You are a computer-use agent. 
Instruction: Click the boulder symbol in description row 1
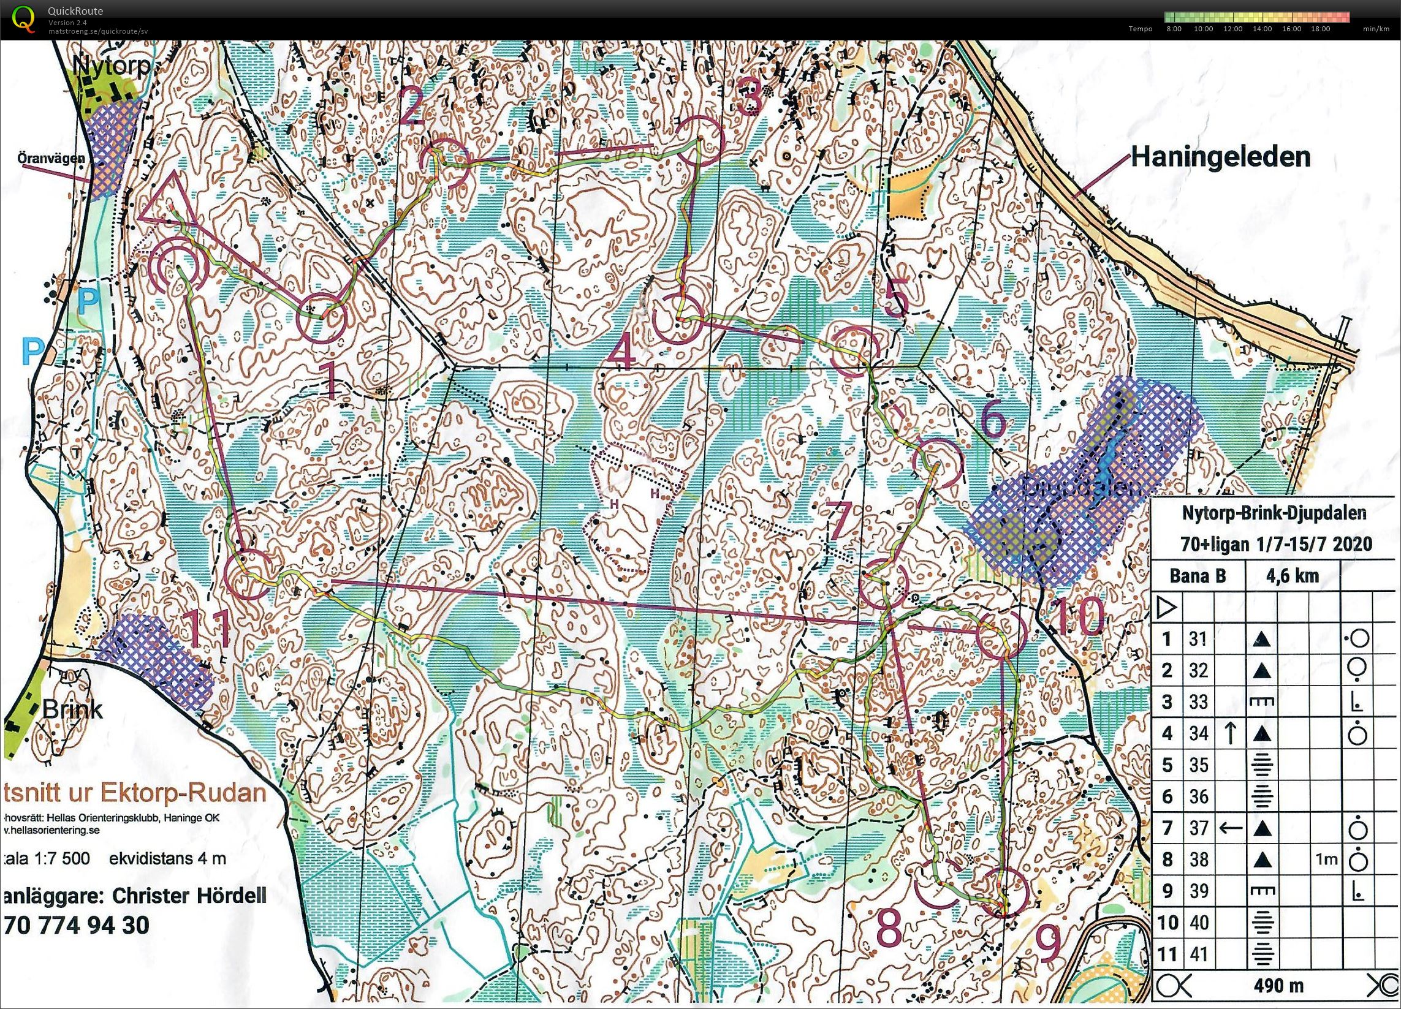(1262, 639)
